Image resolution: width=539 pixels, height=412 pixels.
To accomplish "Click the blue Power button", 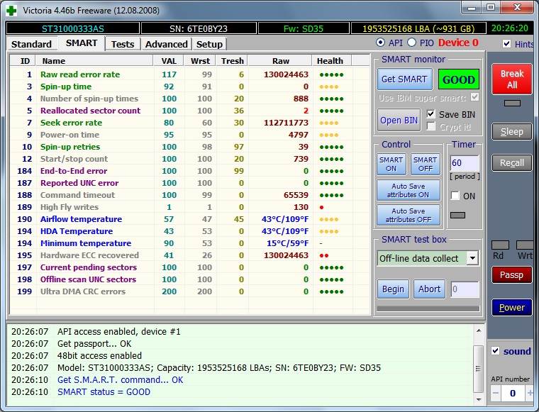I will click(x=511, y=308).
